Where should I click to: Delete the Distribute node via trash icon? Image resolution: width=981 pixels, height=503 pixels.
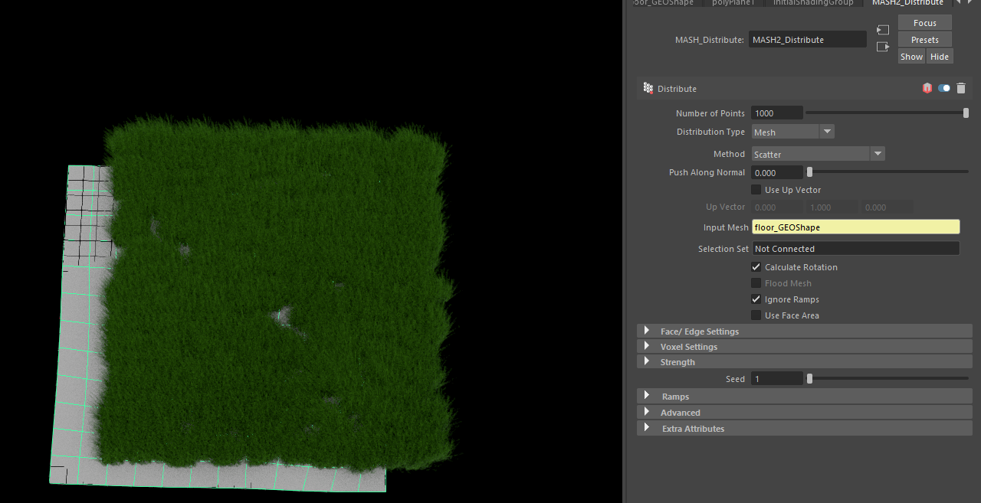[962, 88]
